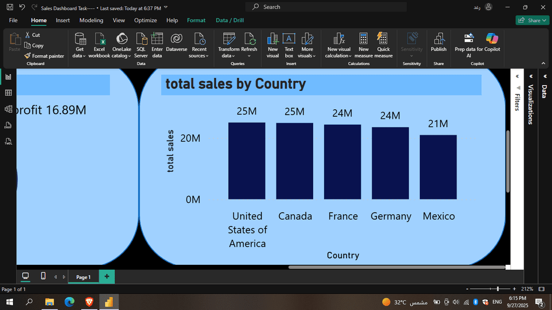Select the Dataverse icon

pyautogui.click(x=176, y=39)
